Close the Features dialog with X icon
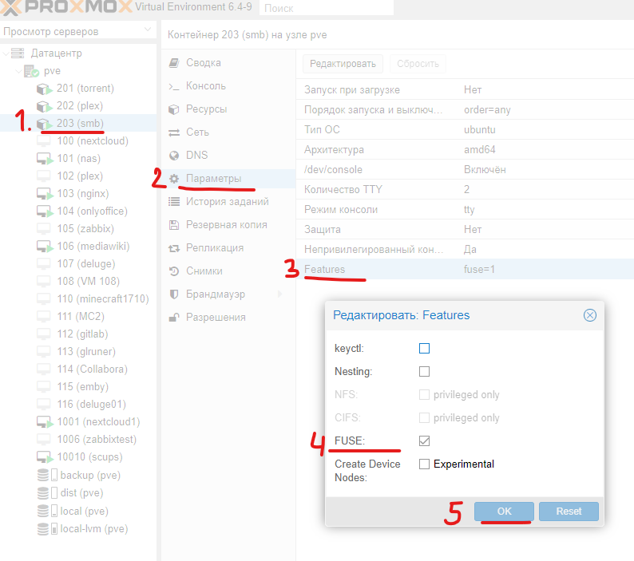 click(x=590, y=315)
